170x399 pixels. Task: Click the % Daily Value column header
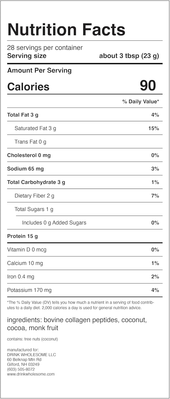(140, 101)
